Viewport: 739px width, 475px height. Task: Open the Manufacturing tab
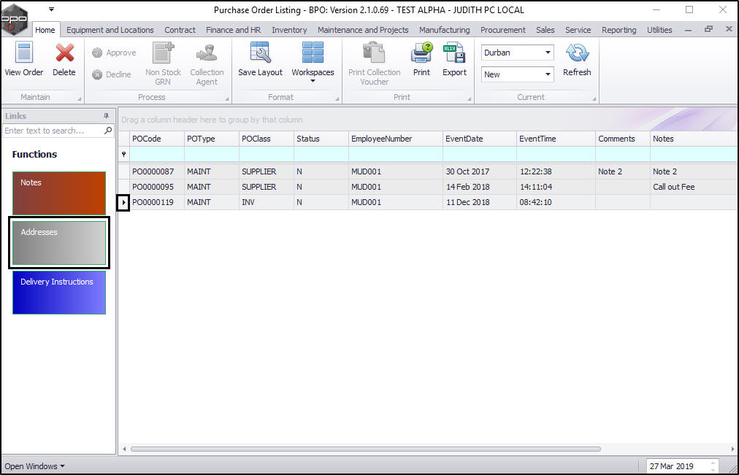pos(445,30)
